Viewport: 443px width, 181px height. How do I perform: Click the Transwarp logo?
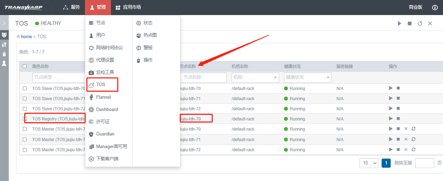[x=24, y=7]
